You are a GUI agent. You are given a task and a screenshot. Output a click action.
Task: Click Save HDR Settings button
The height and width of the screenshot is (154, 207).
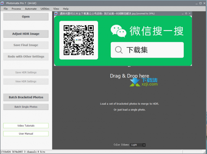26,72
